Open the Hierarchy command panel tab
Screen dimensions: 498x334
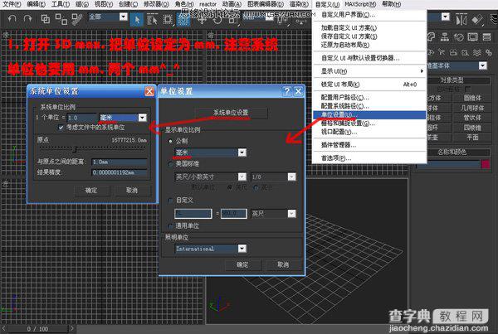tap(445, 37)
